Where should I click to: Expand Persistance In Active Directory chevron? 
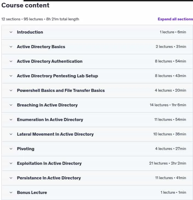[11, 178]
